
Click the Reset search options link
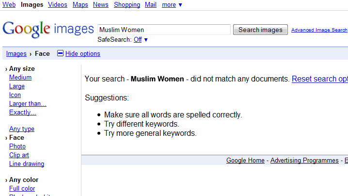coord(320,79)
